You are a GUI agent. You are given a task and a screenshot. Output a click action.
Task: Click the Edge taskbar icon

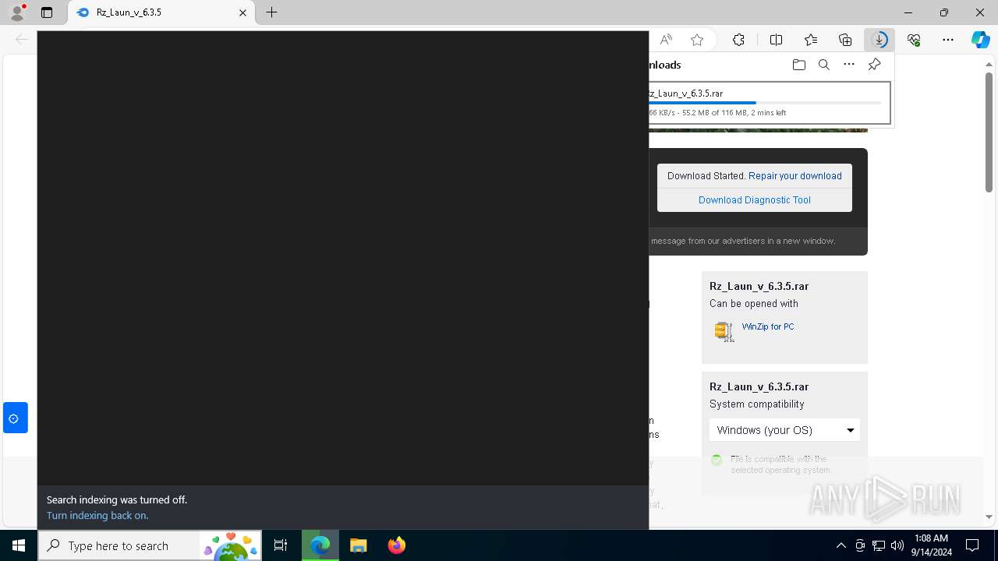tap(320, 545)
